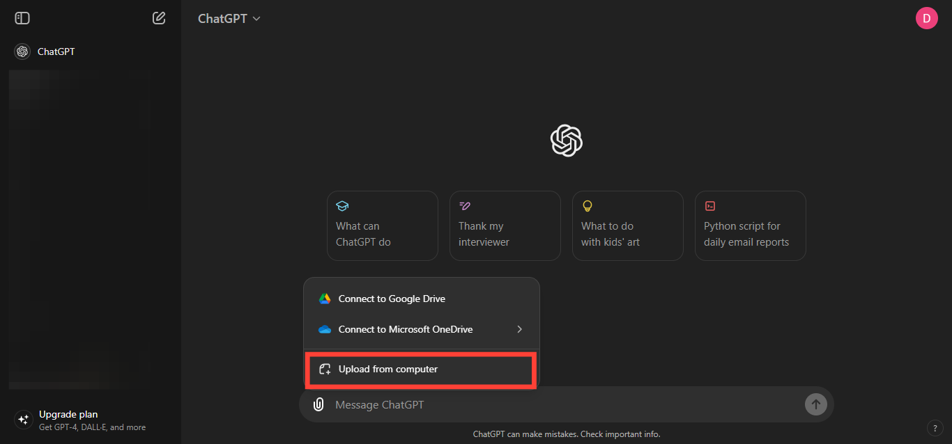Open the user profile avatar
The image size is (952, 444).
pos(926,18)
